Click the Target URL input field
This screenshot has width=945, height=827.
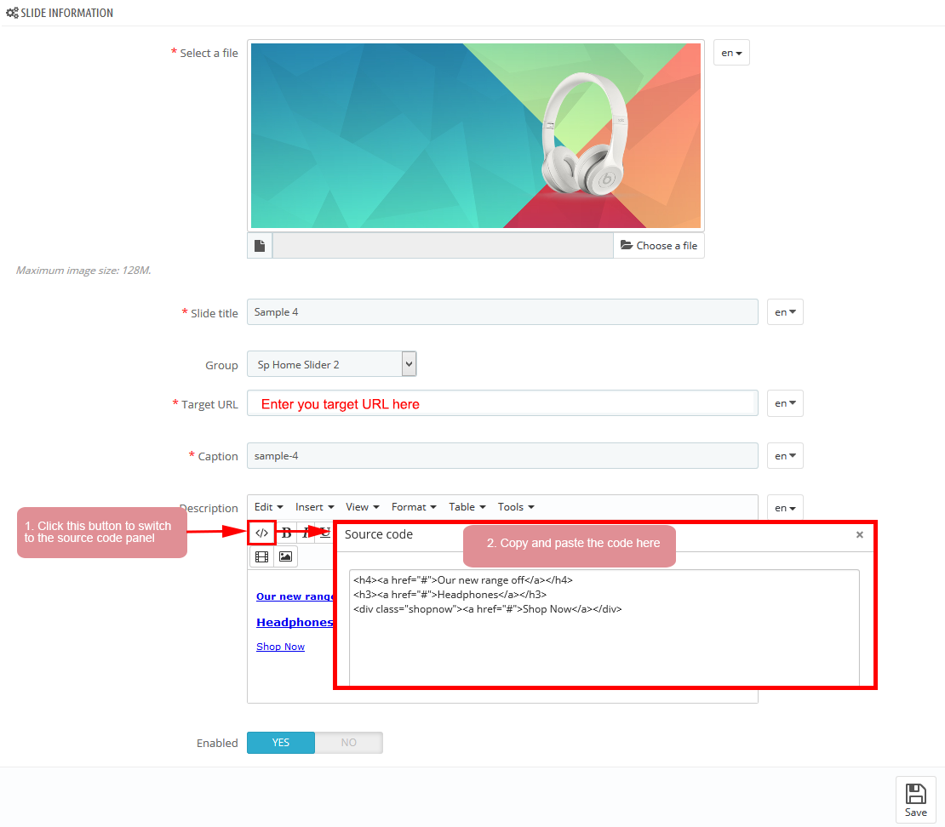coord(502,403)
